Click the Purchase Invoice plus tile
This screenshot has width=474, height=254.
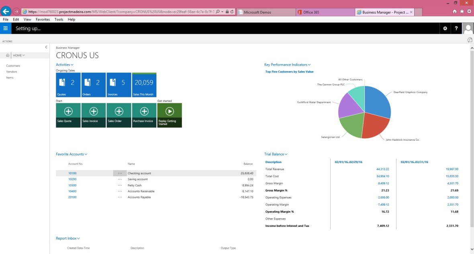click(144, 115)
